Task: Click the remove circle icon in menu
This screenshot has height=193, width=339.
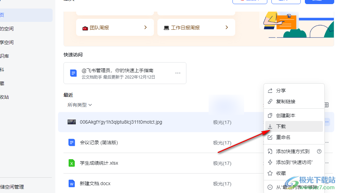Action: pos(270,187)
